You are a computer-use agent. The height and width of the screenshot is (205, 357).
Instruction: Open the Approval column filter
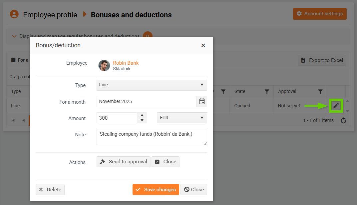[x=320, y=91]
